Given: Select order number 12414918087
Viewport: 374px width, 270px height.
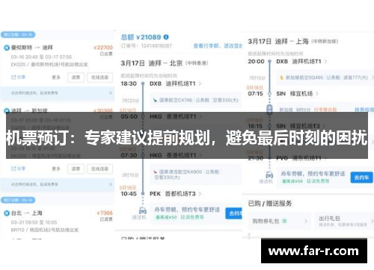Looking at the screenshot, I should coord(156,46).
